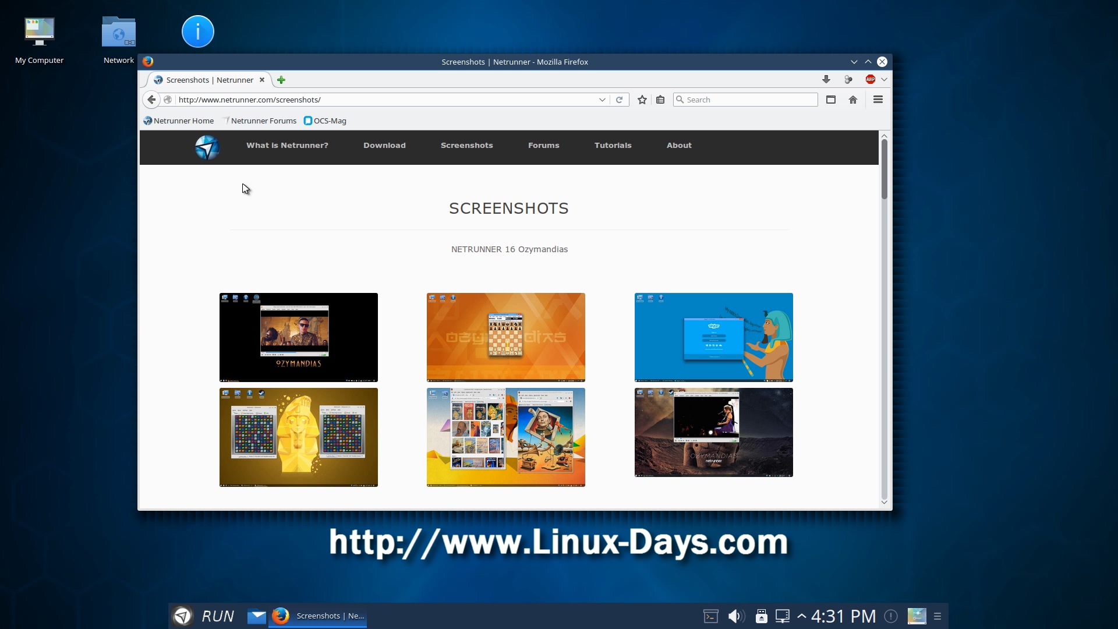The image size is (1118, 629).
Task: Open the Netrunner application launcher in the panel
Action: coord(183,616)
